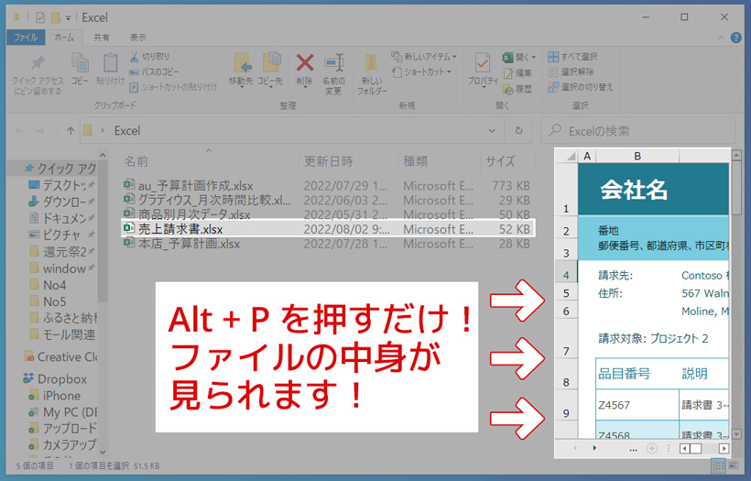Viewport: 751px width, 481px height.
Task: Open recent locations dropdown arrow
Action: pos(56,131)
